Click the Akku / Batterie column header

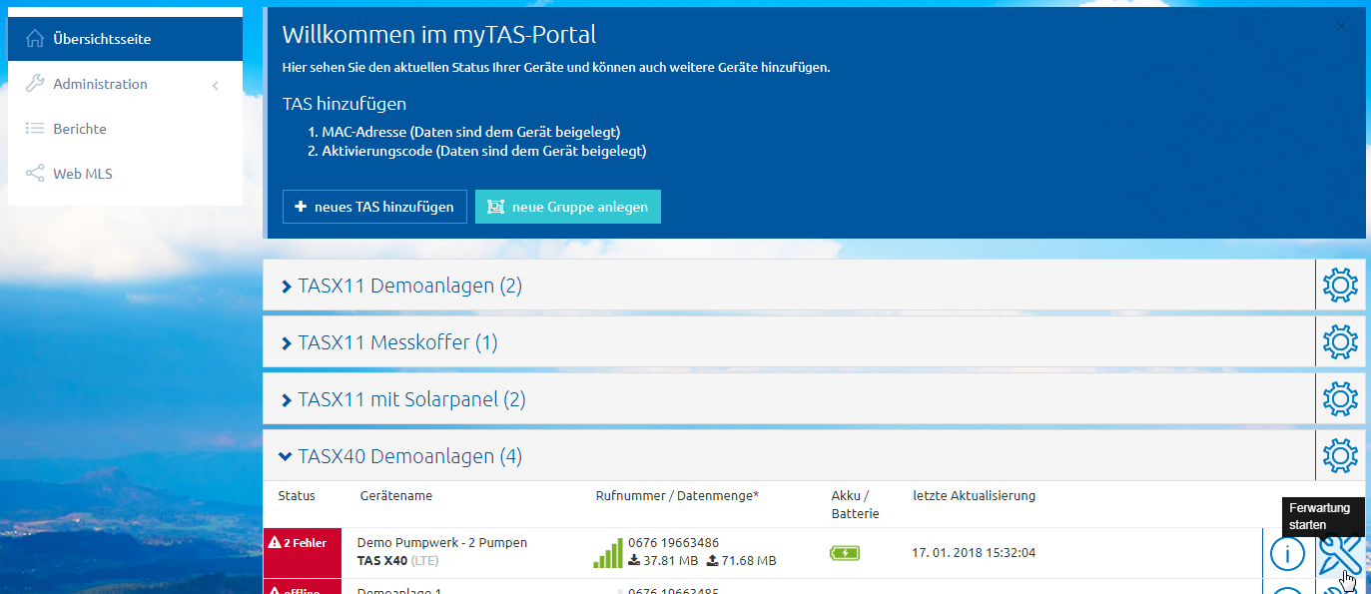856,504
